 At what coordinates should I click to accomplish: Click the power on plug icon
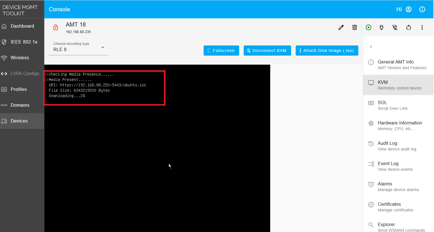click(x=381, y=27)
